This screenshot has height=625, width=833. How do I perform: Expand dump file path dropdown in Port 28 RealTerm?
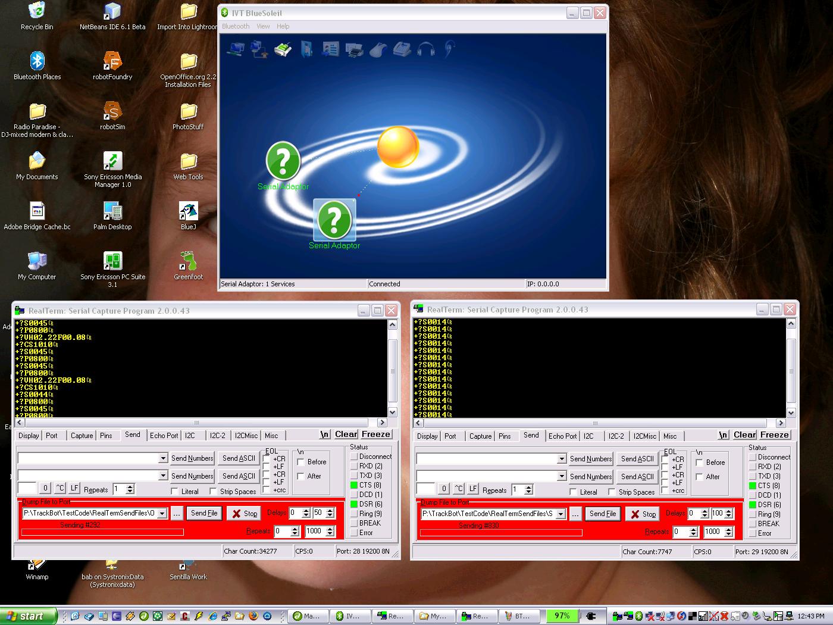(161, 513)
